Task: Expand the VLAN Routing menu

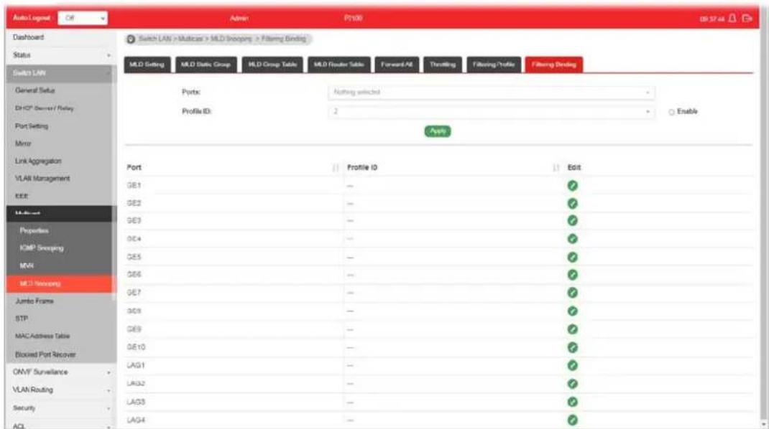Action: 61,390
